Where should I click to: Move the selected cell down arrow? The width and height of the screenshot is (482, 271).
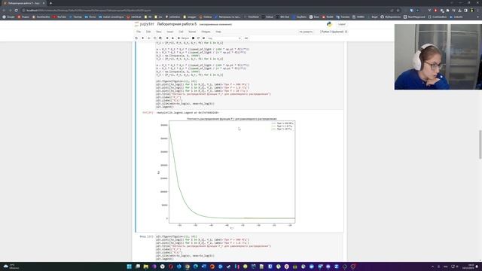[172, 38]
